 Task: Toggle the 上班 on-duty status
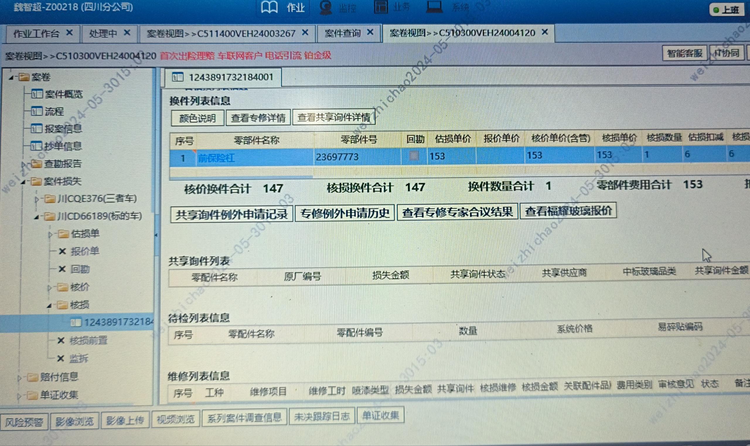point(727,10)
